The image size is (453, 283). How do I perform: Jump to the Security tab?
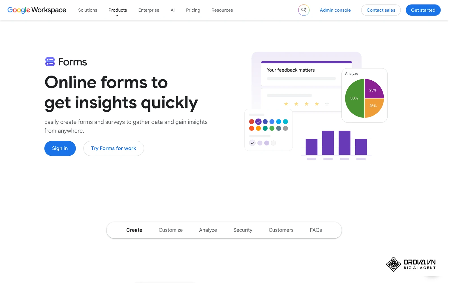(243, 230)
